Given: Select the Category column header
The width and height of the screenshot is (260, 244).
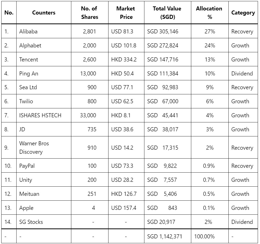Looking at the screenshot, I should (x=243, y=12).
